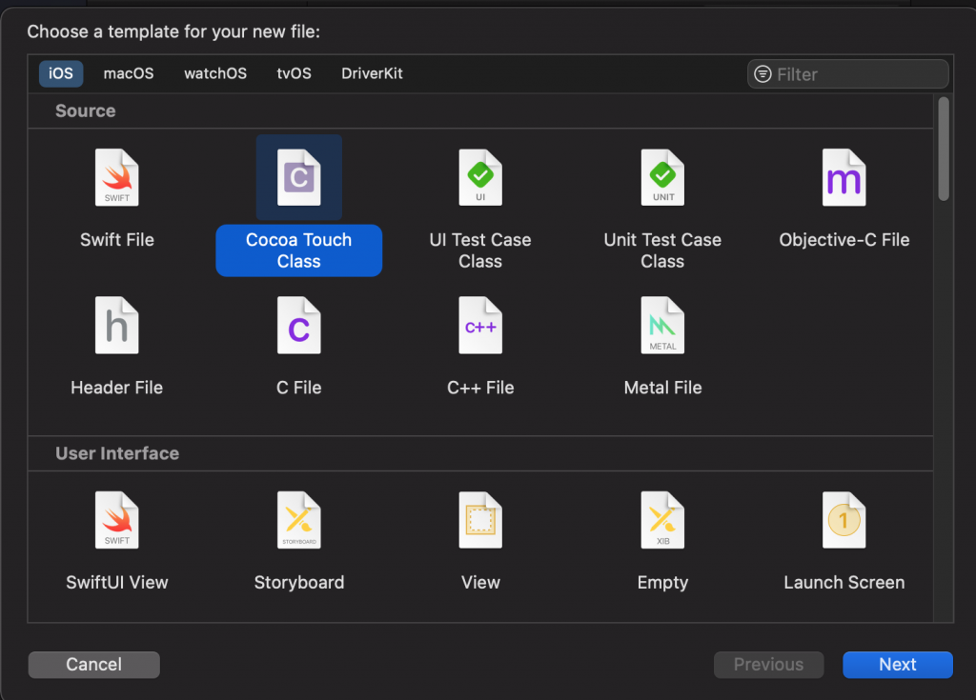
Task: Click the filter icon in search field
Action: pos(762,74)
